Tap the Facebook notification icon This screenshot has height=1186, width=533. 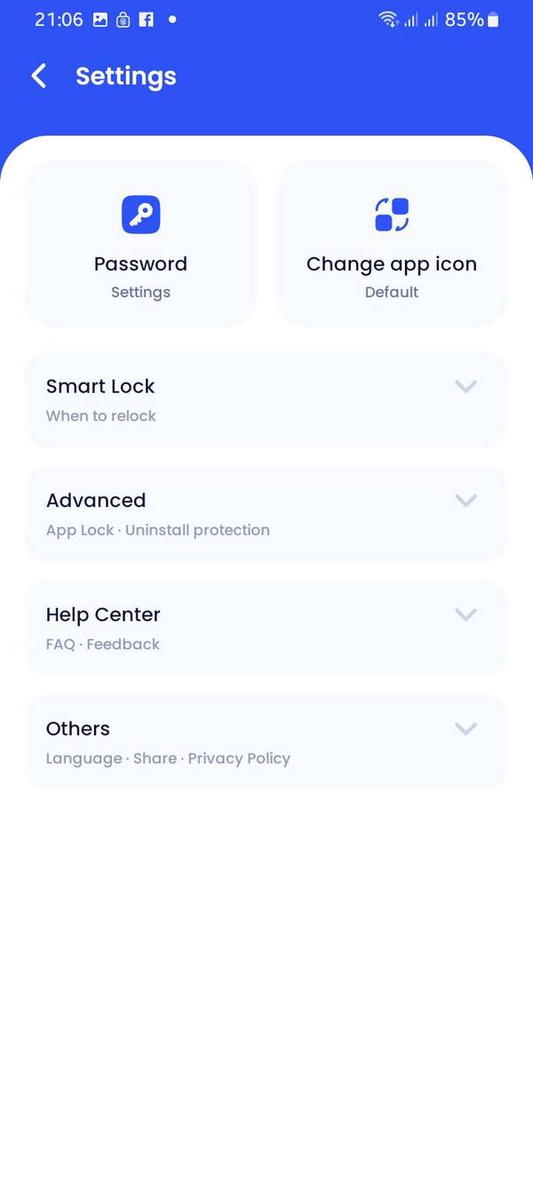[145, 20]
